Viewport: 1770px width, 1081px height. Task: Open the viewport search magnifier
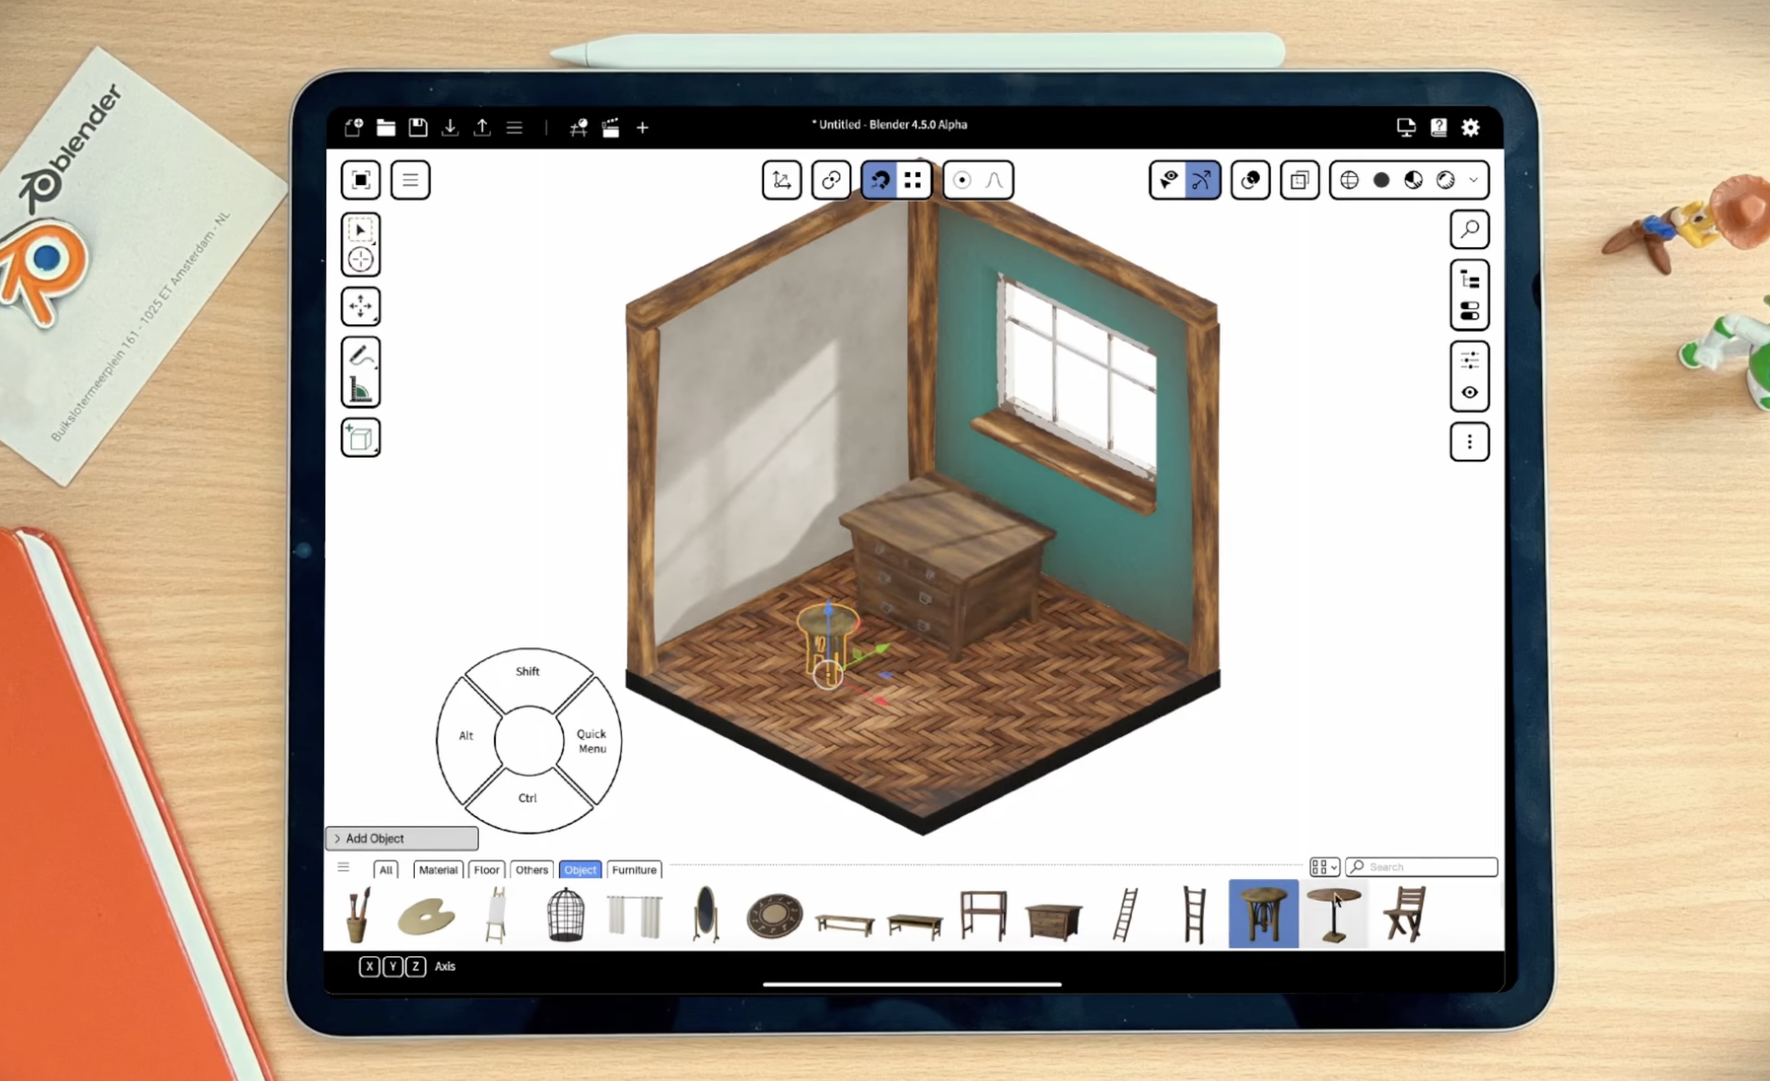[1470, 228]
